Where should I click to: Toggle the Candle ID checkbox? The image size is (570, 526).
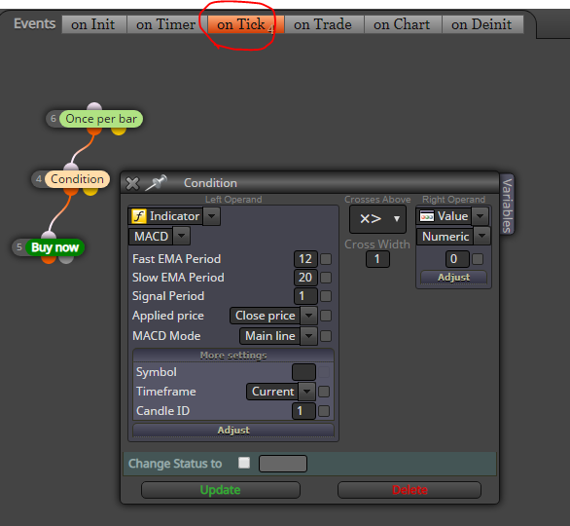(x=324, y=411)
